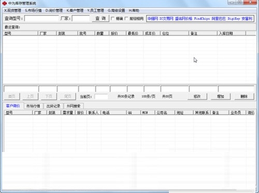Screen dimensions: 259x193
Task: Click the 型号 header in the upper inventory table
Action: pyautogui.click(x=20, y=33)
